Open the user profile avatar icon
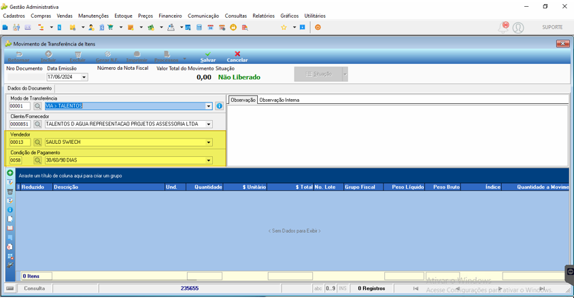The width and height of the screenshot is (574, 298). [518, 27]
